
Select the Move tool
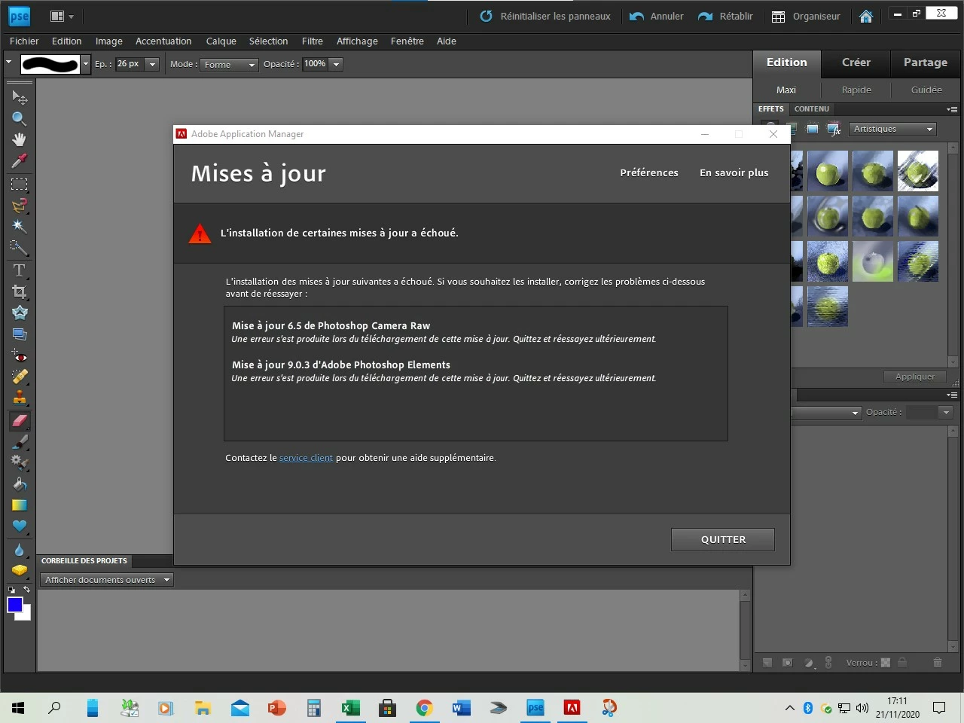point(20,98)
